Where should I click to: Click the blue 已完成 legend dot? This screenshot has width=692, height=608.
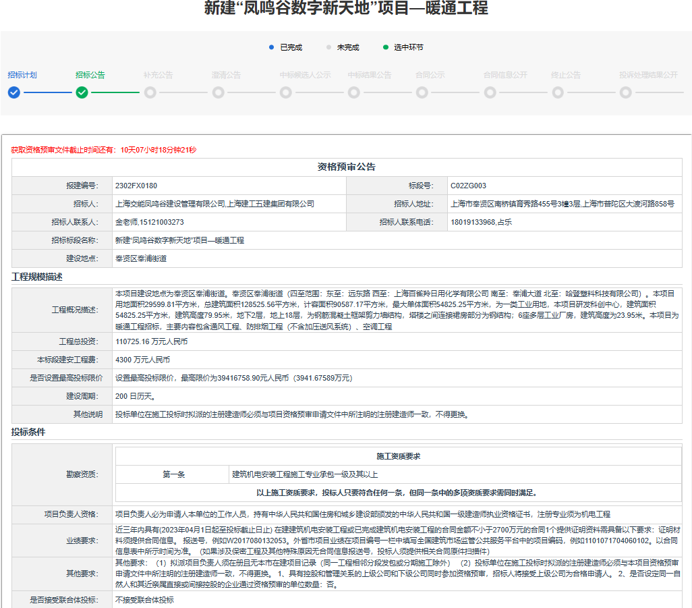[271, 47]
